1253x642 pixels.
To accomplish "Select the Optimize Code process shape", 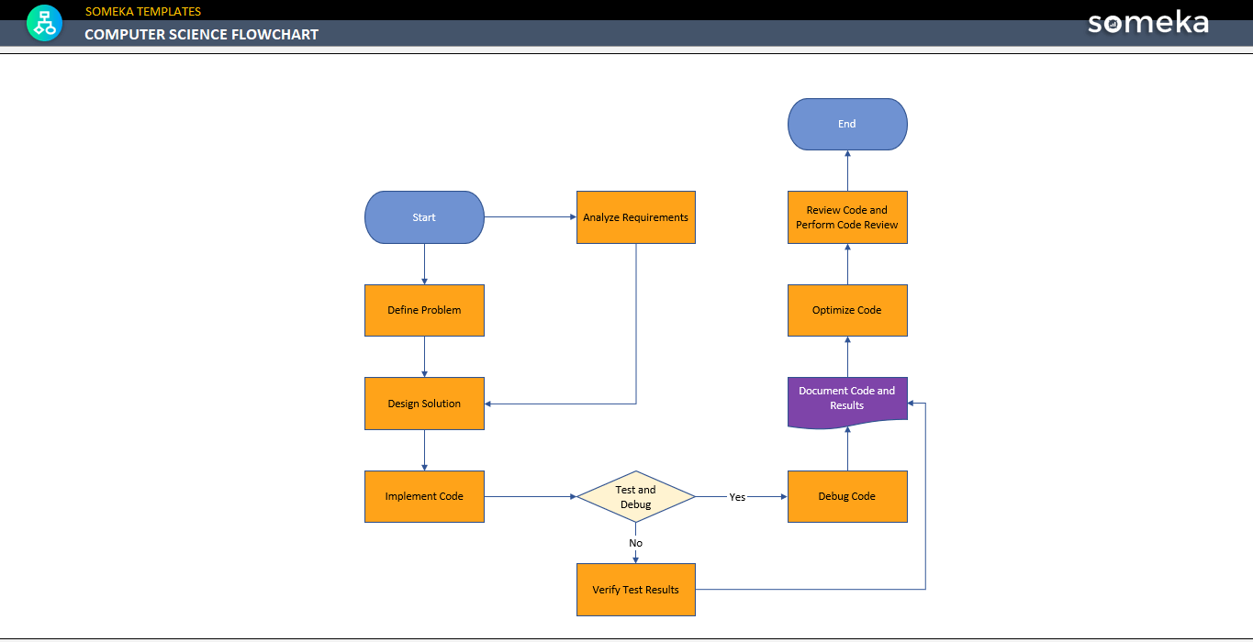I will (x=846, y=310).
